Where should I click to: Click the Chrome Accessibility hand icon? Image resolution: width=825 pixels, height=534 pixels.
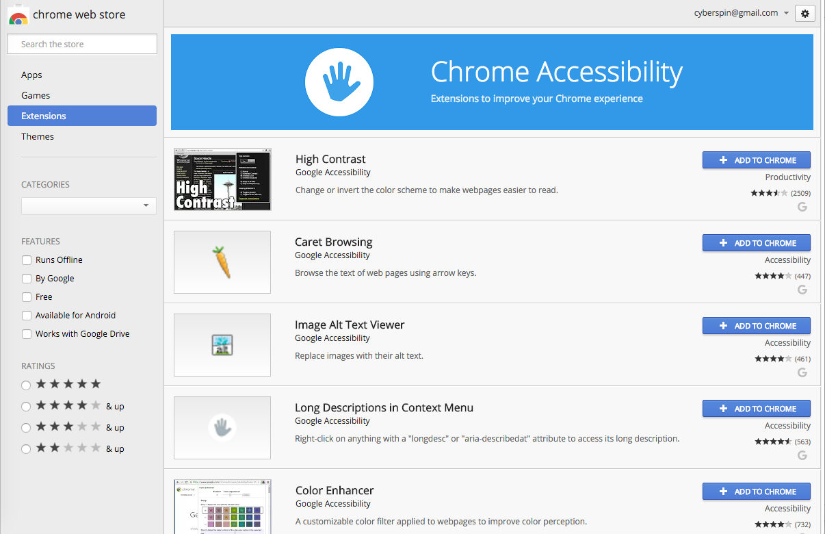(339, 82)
